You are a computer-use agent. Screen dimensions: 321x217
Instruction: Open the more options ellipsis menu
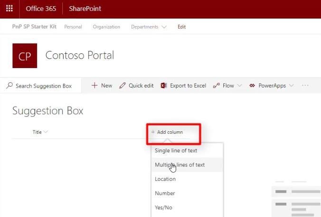click(305, 85)
